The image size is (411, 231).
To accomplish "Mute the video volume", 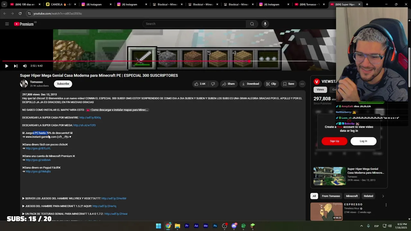I will coord(25,66).
